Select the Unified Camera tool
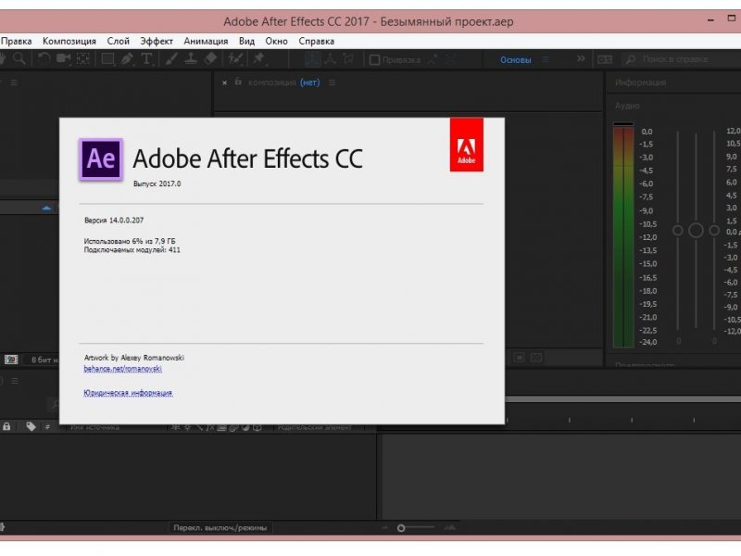741x556 pixels. (63, 59)
